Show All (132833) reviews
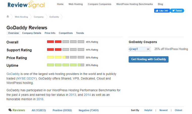Viewport: 192px width, 114px height. pyautogui.click(x=39, y=110)
